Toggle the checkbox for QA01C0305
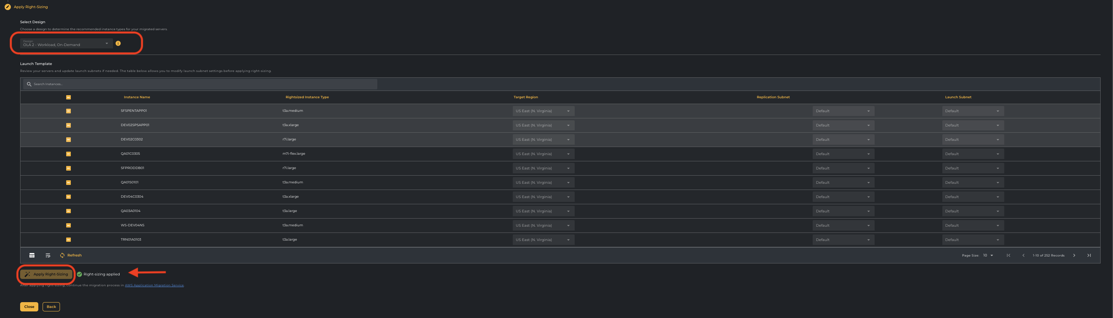This screenshot has height=318, width=1113. click(68, 154)
